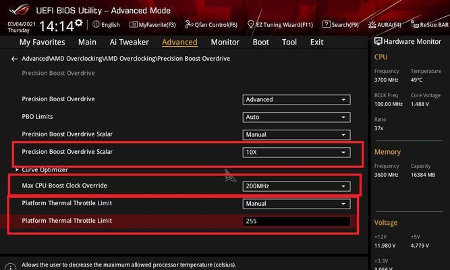Click CPU temperature value 49°C
This screenshot has width=450, height=270.
416,80
